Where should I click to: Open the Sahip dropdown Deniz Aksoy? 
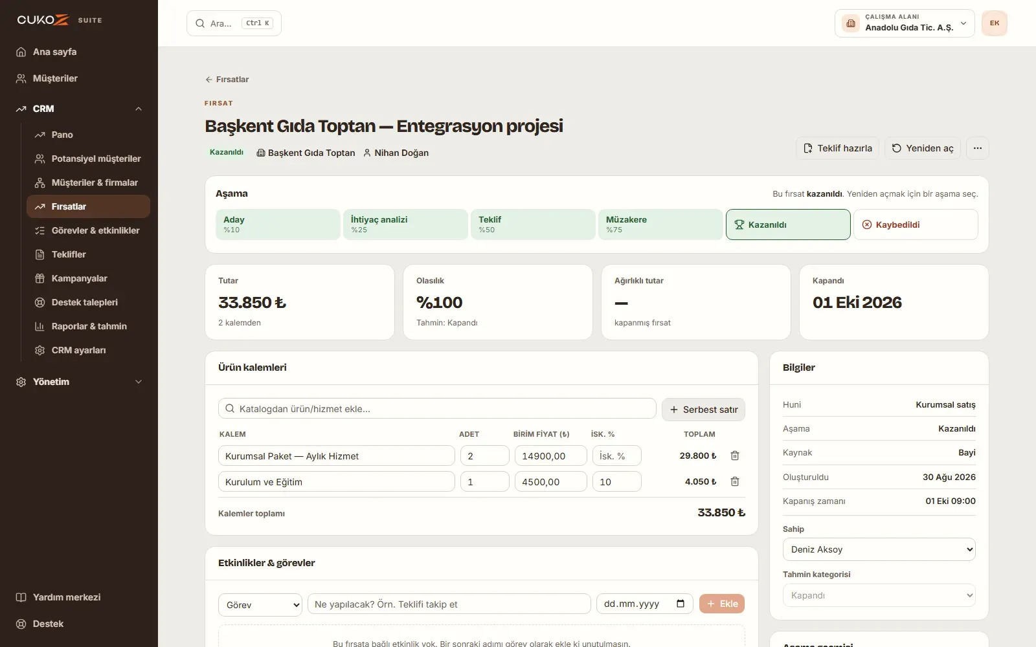click(x=879, y=549)
